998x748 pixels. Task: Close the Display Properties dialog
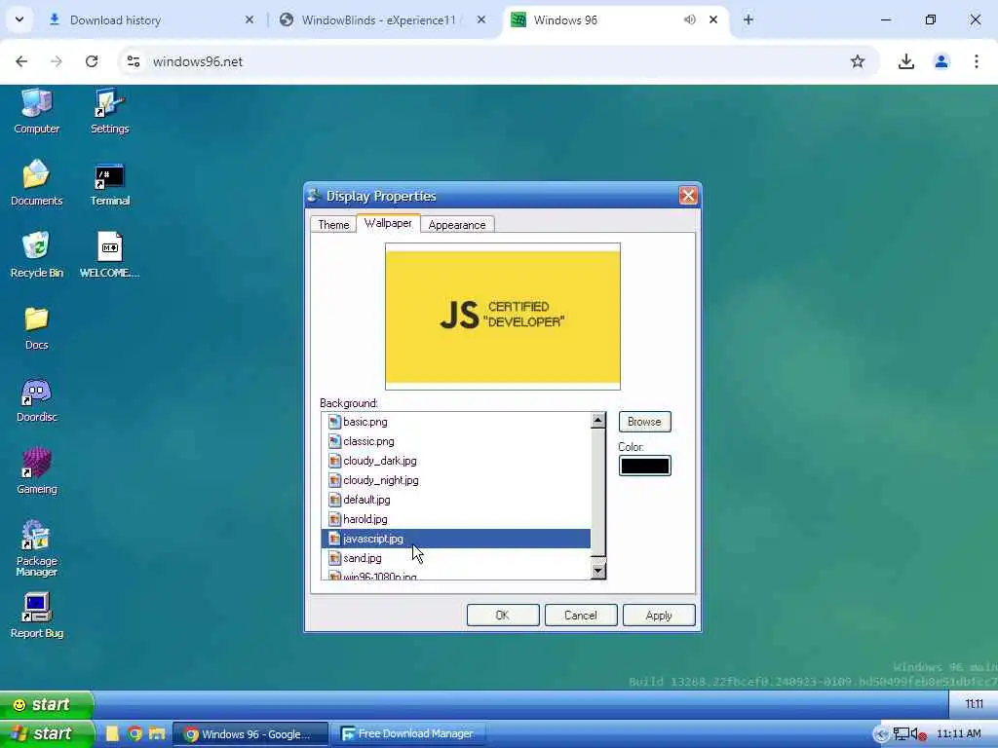click(x=688, y=195)
